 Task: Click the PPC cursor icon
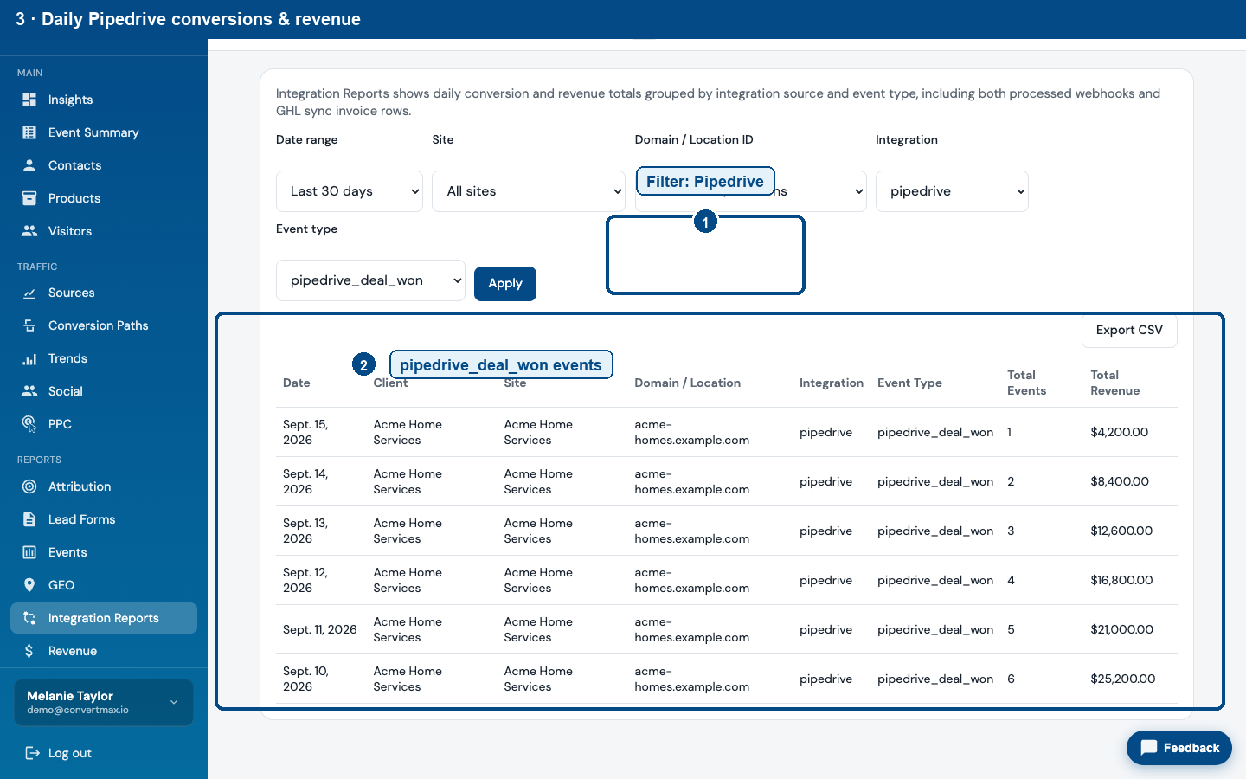point(29,424)
